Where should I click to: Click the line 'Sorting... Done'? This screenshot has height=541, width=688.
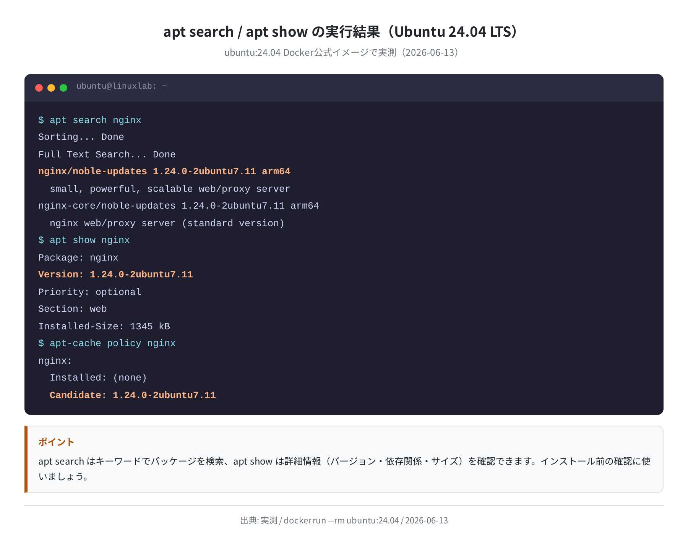click(81, 137)
